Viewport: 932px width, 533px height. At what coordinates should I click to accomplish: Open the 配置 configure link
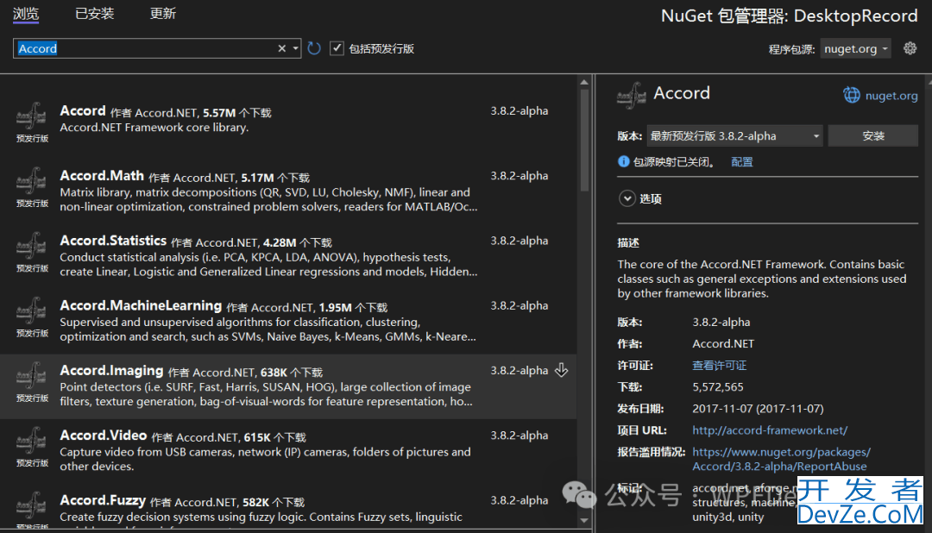tap(742, 162)
